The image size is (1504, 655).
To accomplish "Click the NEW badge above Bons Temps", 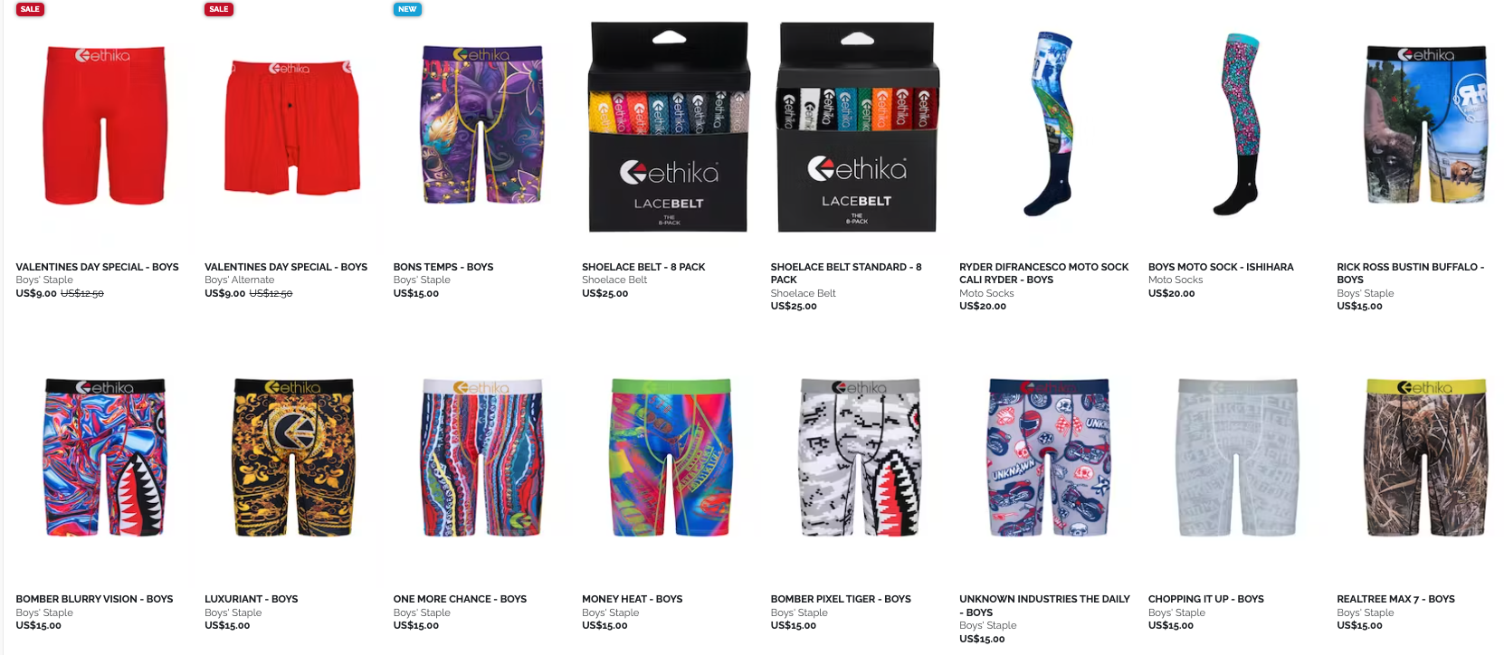I will click(407, 9).
